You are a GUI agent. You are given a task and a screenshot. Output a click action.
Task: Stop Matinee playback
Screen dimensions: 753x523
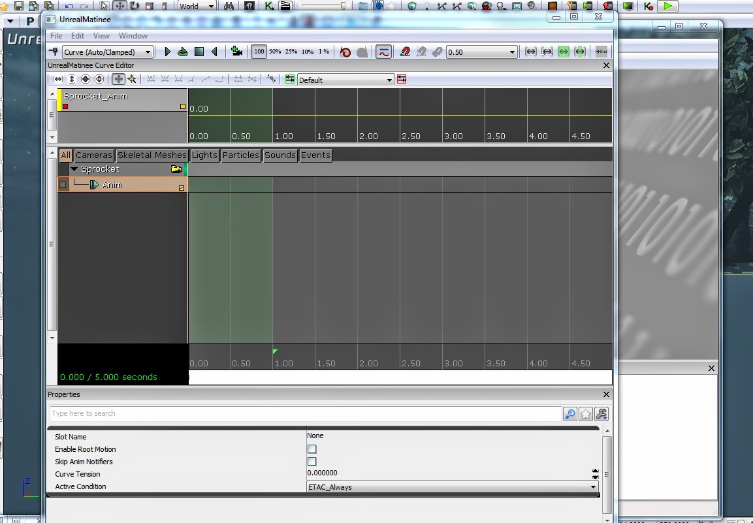pos(199,52)
